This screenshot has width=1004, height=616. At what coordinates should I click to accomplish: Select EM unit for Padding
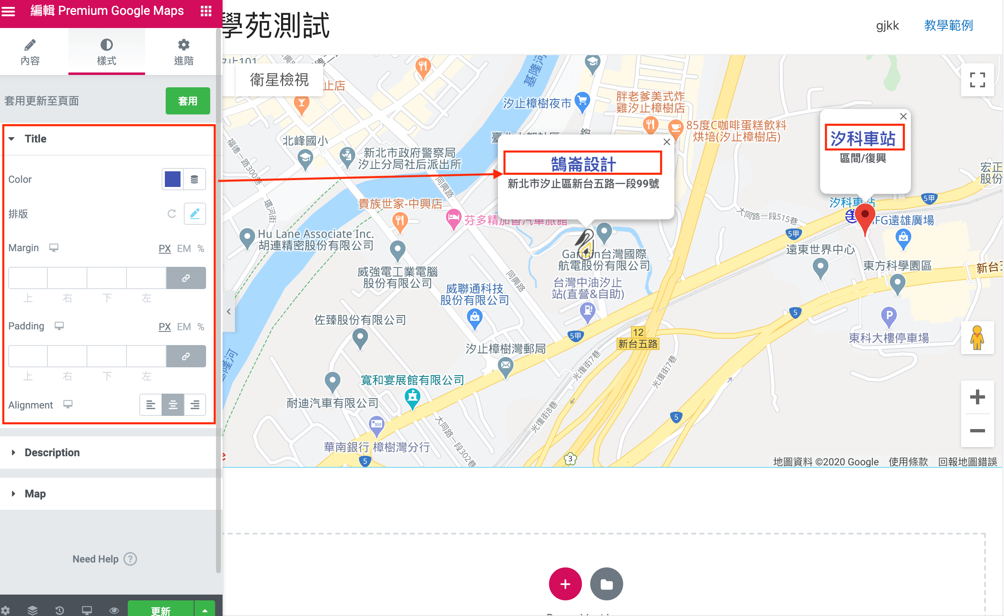click(184, 327)
